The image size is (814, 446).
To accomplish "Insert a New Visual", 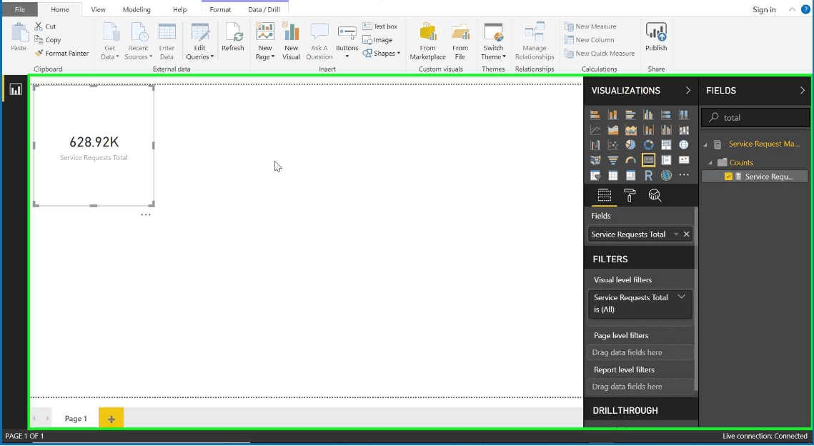I will 291,41.
